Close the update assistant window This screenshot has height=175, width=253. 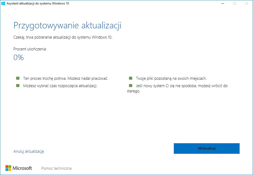tap(246, 3)
